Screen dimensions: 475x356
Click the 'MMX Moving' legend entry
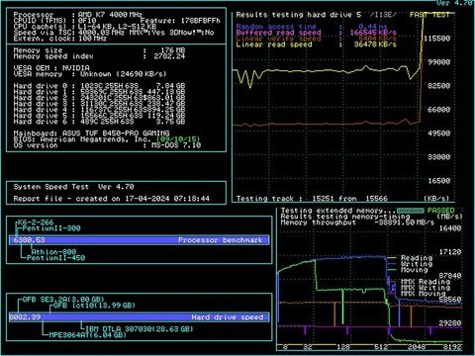pyautogui.click(x=424, y=294)
